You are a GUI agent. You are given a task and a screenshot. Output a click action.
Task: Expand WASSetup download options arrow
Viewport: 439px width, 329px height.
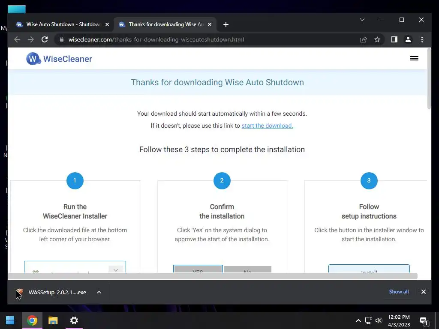[x=99, y=292]
